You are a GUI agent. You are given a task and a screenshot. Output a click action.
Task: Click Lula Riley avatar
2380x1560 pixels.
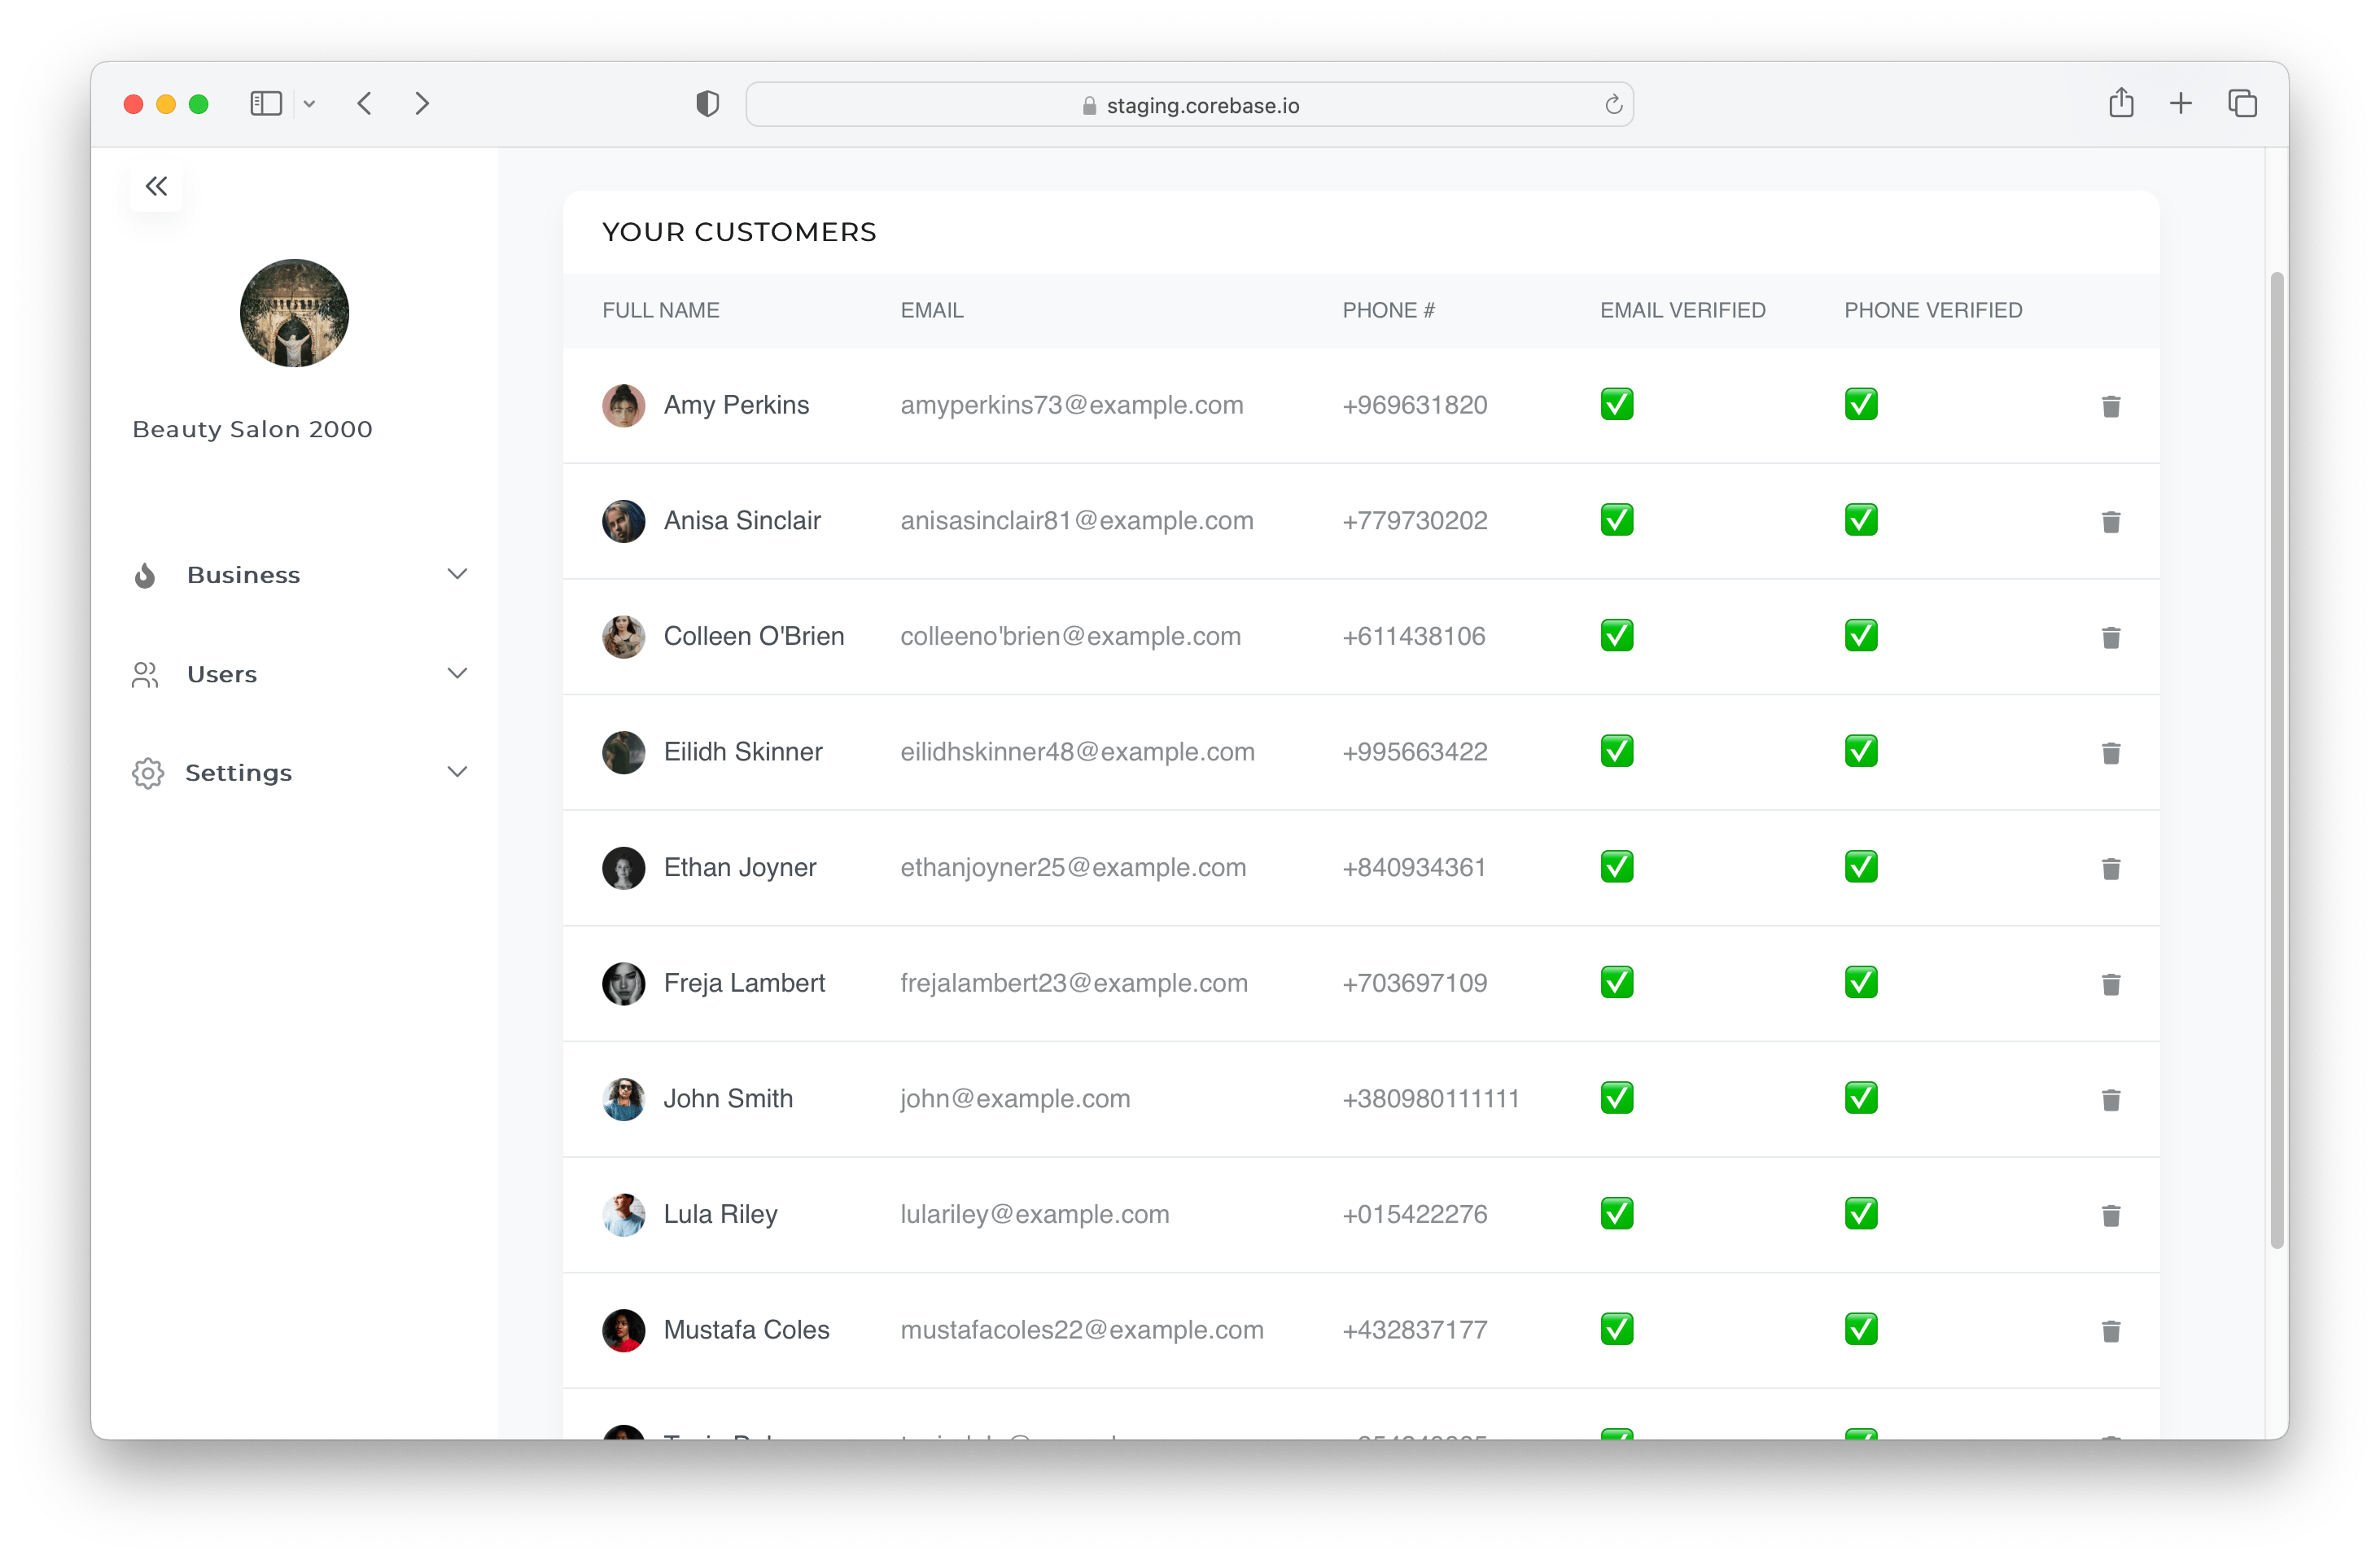(x=623, y=1214)
